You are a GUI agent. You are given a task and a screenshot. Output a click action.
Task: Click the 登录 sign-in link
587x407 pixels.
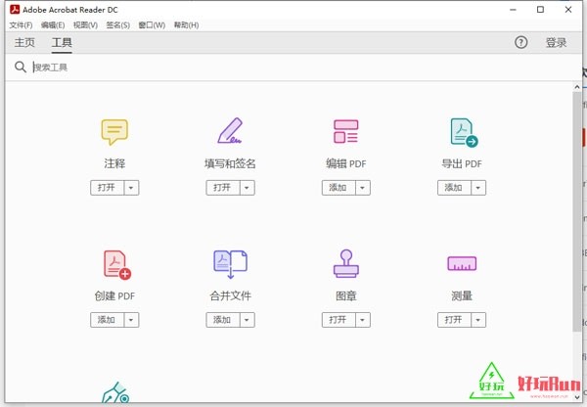[x=556, y=42]
